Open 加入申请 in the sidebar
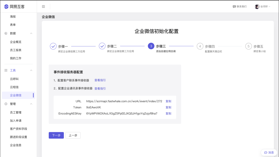The width and height of the screenshot is (279, 157). (x=16, y=121)
